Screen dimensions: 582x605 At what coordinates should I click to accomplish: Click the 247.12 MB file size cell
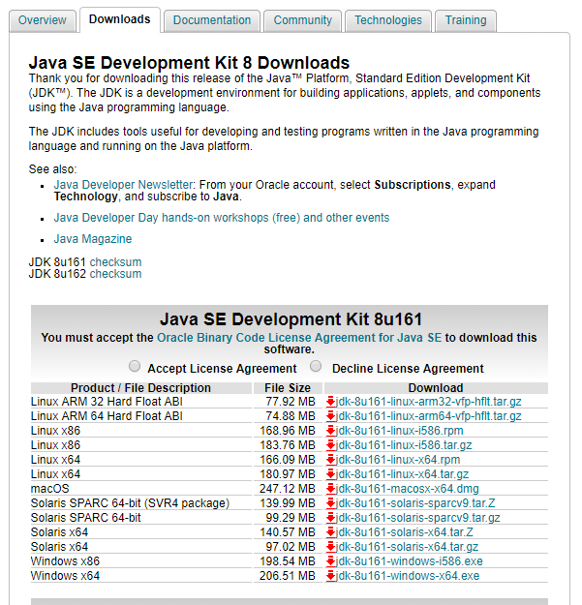[x=288, y=489]
